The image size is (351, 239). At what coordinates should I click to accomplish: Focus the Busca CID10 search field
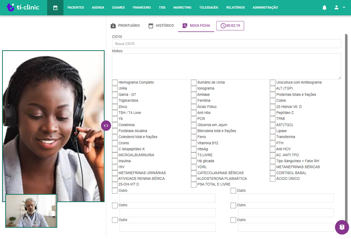226,44
